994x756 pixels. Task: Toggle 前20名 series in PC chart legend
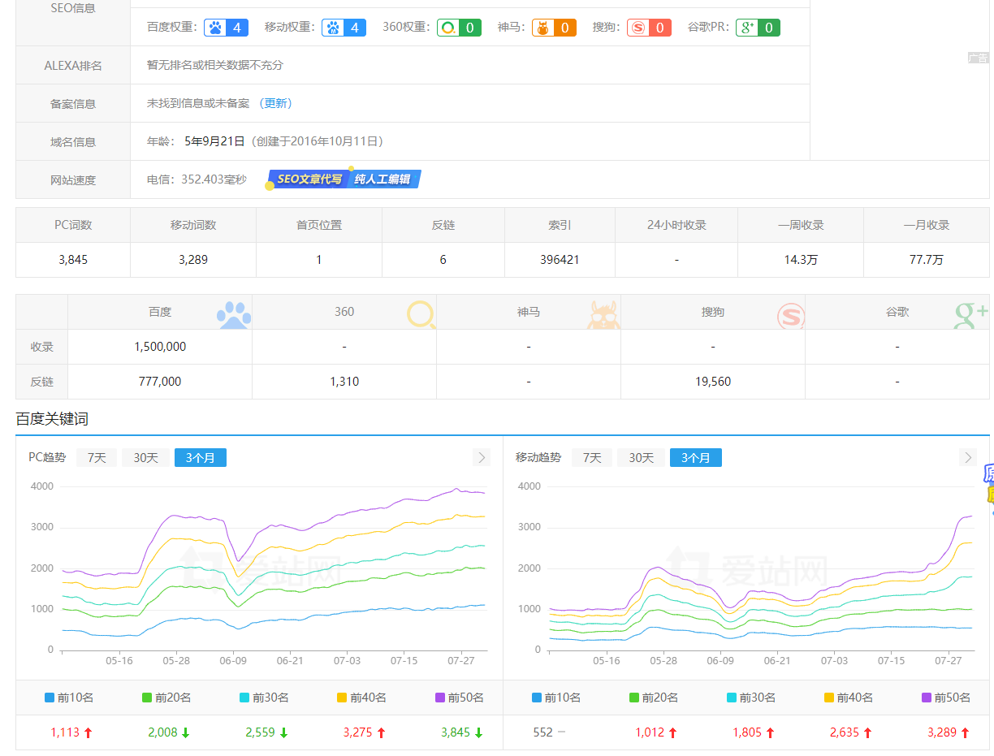(x=166, y=698)
